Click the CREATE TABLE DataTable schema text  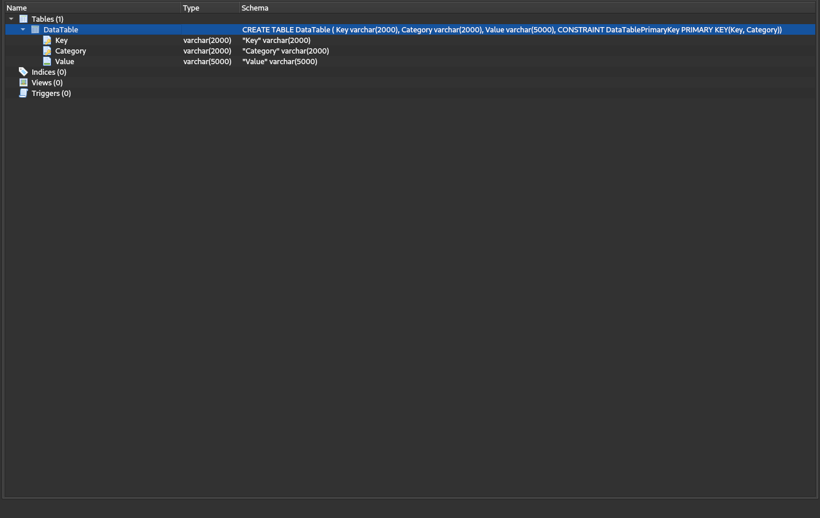[x=512, y=29]
